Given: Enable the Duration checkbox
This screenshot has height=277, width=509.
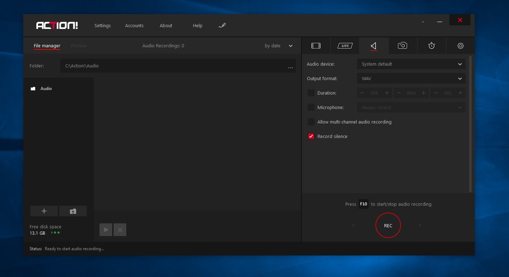Looking at the screenshot, I should click(x=311, y=93).
